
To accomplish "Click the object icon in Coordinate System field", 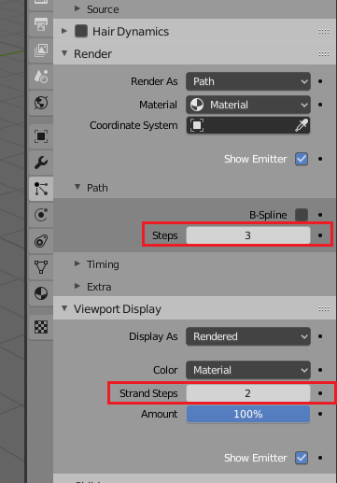I will (x=197, y=125).
